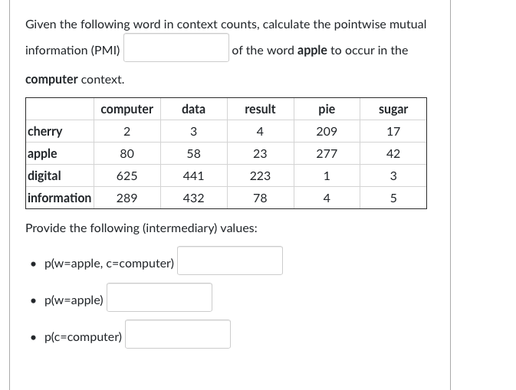The width and height of the screenshot is (516, 390).
Task: Select the sugar column header
Action: click(x=393, y=109)
